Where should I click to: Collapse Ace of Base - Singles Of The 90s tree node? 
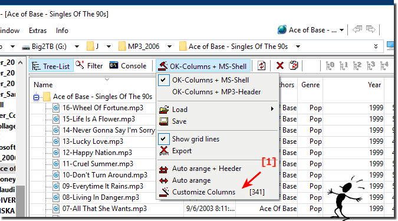[x=37, y=97]
